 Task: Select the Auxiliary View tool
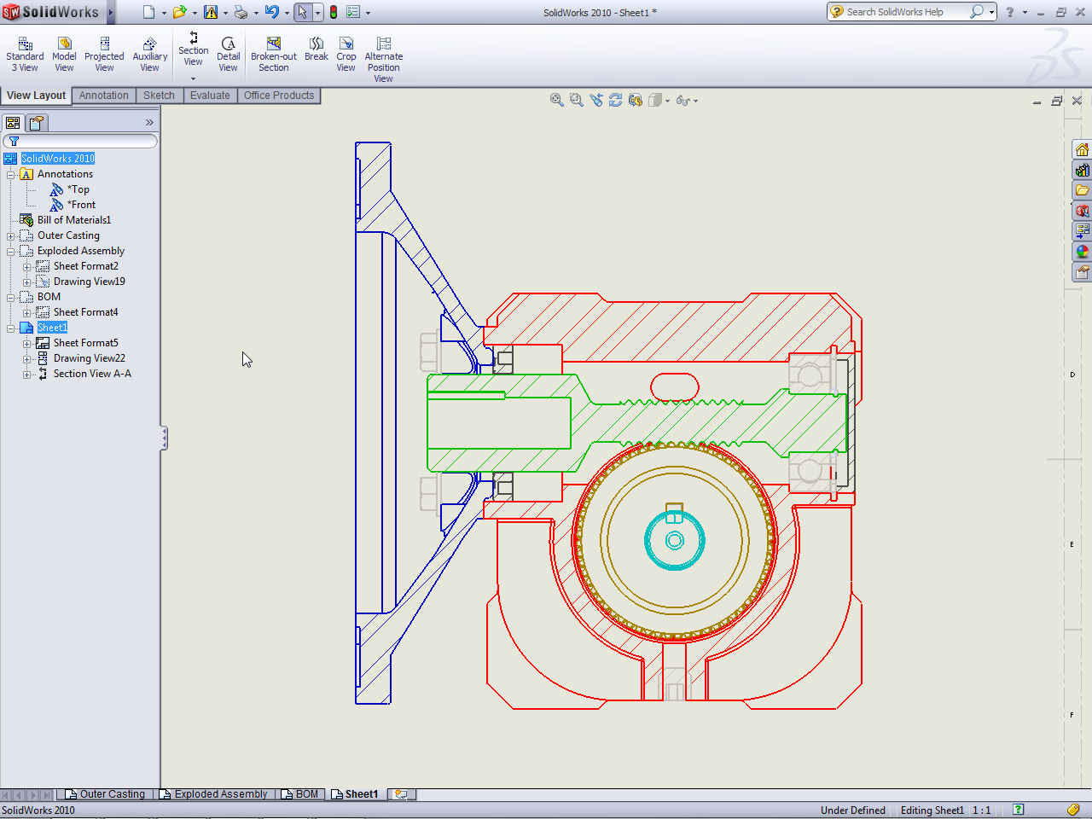[x=149, y=55]
